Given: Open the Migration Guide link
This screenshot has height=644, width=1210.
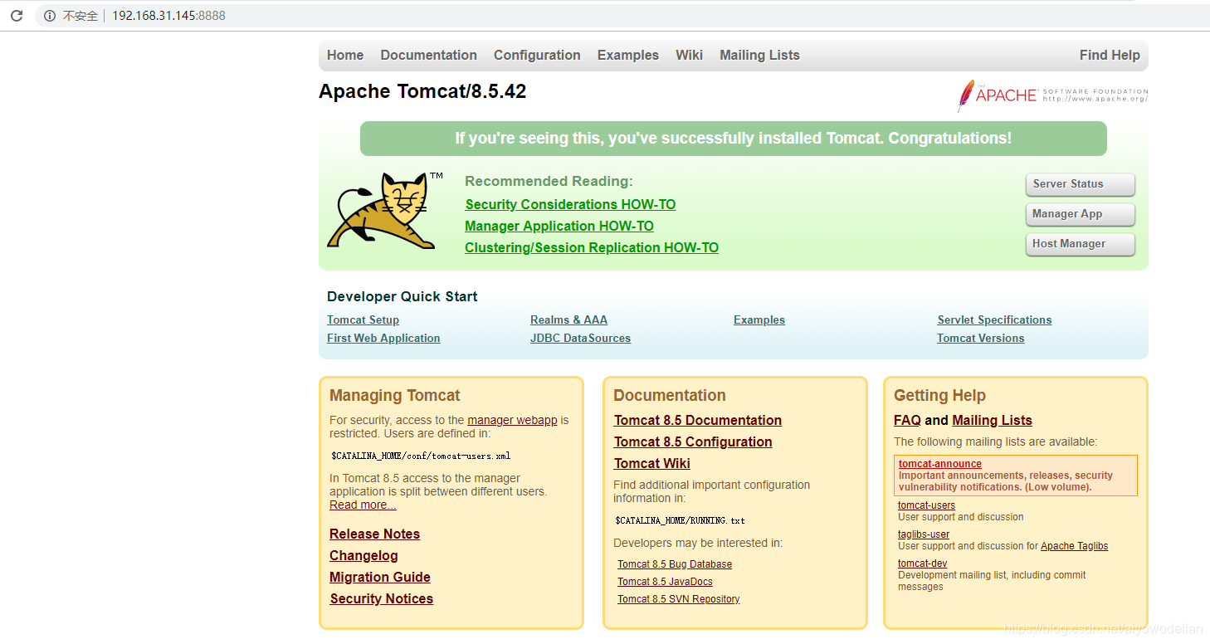Looking at the screenshot, I should [380, 577].
